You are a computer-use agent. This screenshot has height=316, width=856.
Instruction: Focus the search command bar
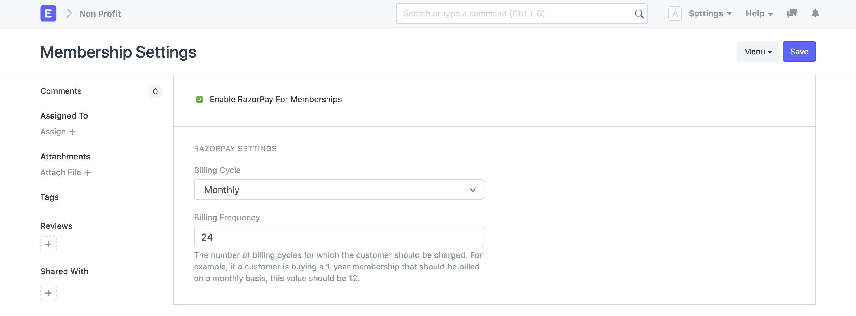tap(515, 14)
